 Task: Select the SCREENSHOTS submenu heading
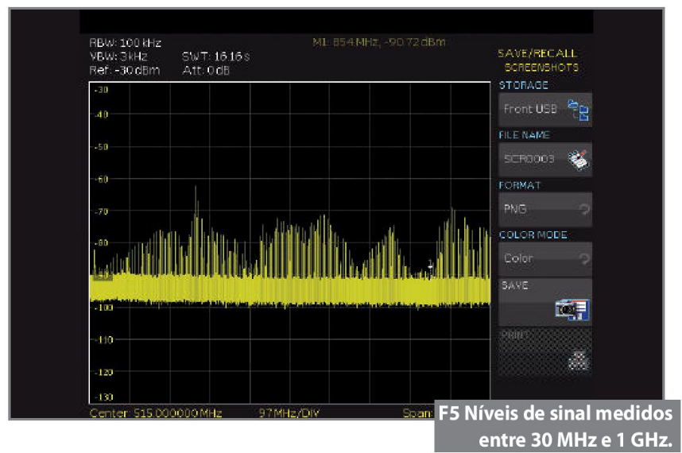(x=541, y=68)
